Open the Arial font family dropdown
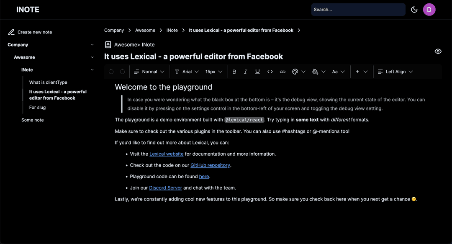 tap(187, 72)
